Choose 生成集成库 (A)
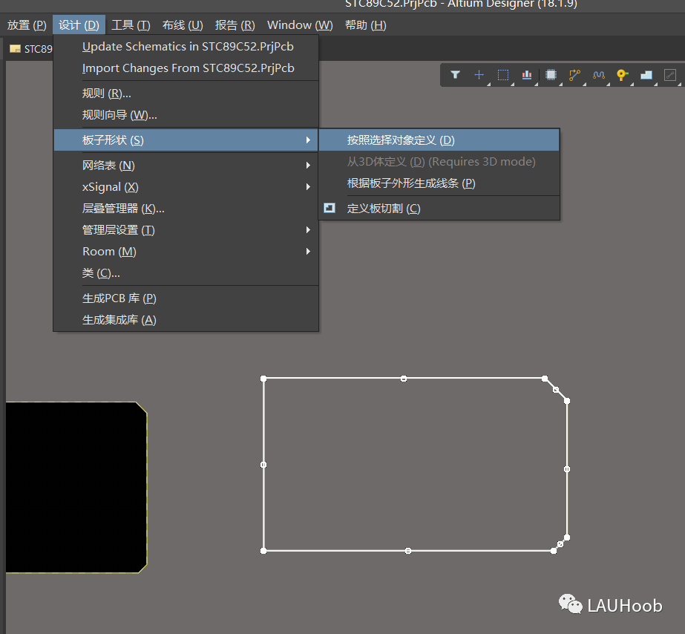The width and height of the screenshot is (685, 634). [186, 320]
